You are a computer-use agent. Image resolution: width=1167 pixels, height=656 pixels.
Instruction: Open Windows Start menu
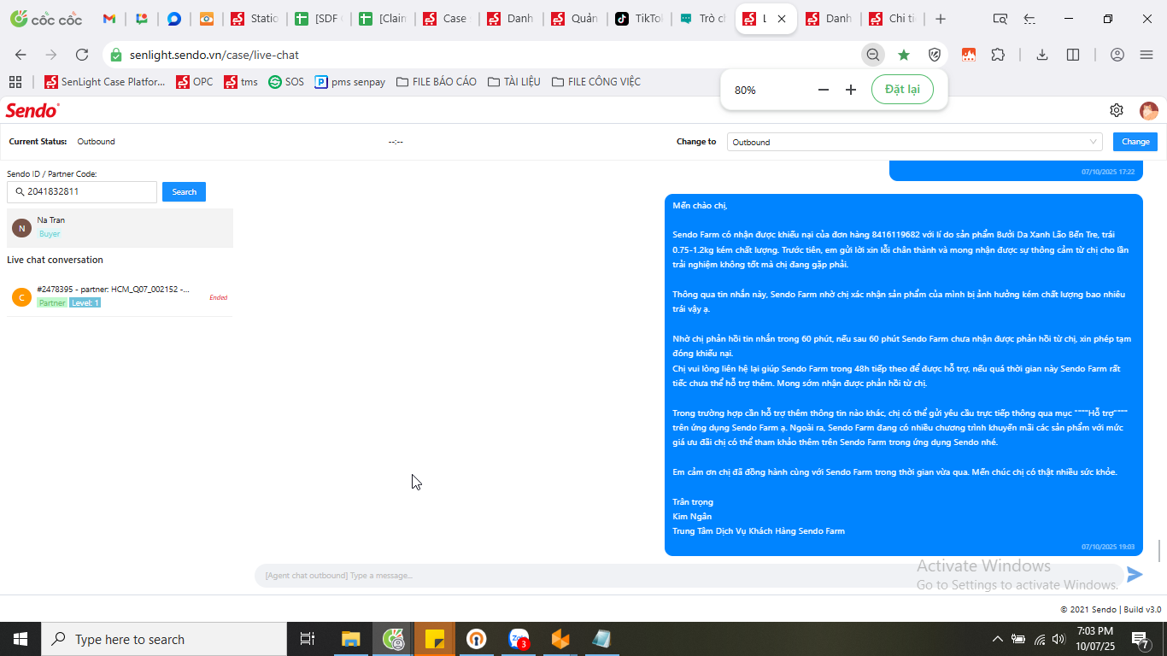pyautogui.click(x=21, y=639)
